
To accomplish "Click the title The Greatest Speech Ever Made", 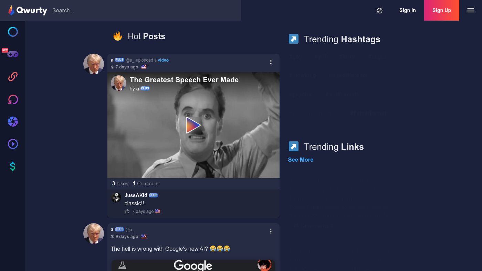I will 184,80.
